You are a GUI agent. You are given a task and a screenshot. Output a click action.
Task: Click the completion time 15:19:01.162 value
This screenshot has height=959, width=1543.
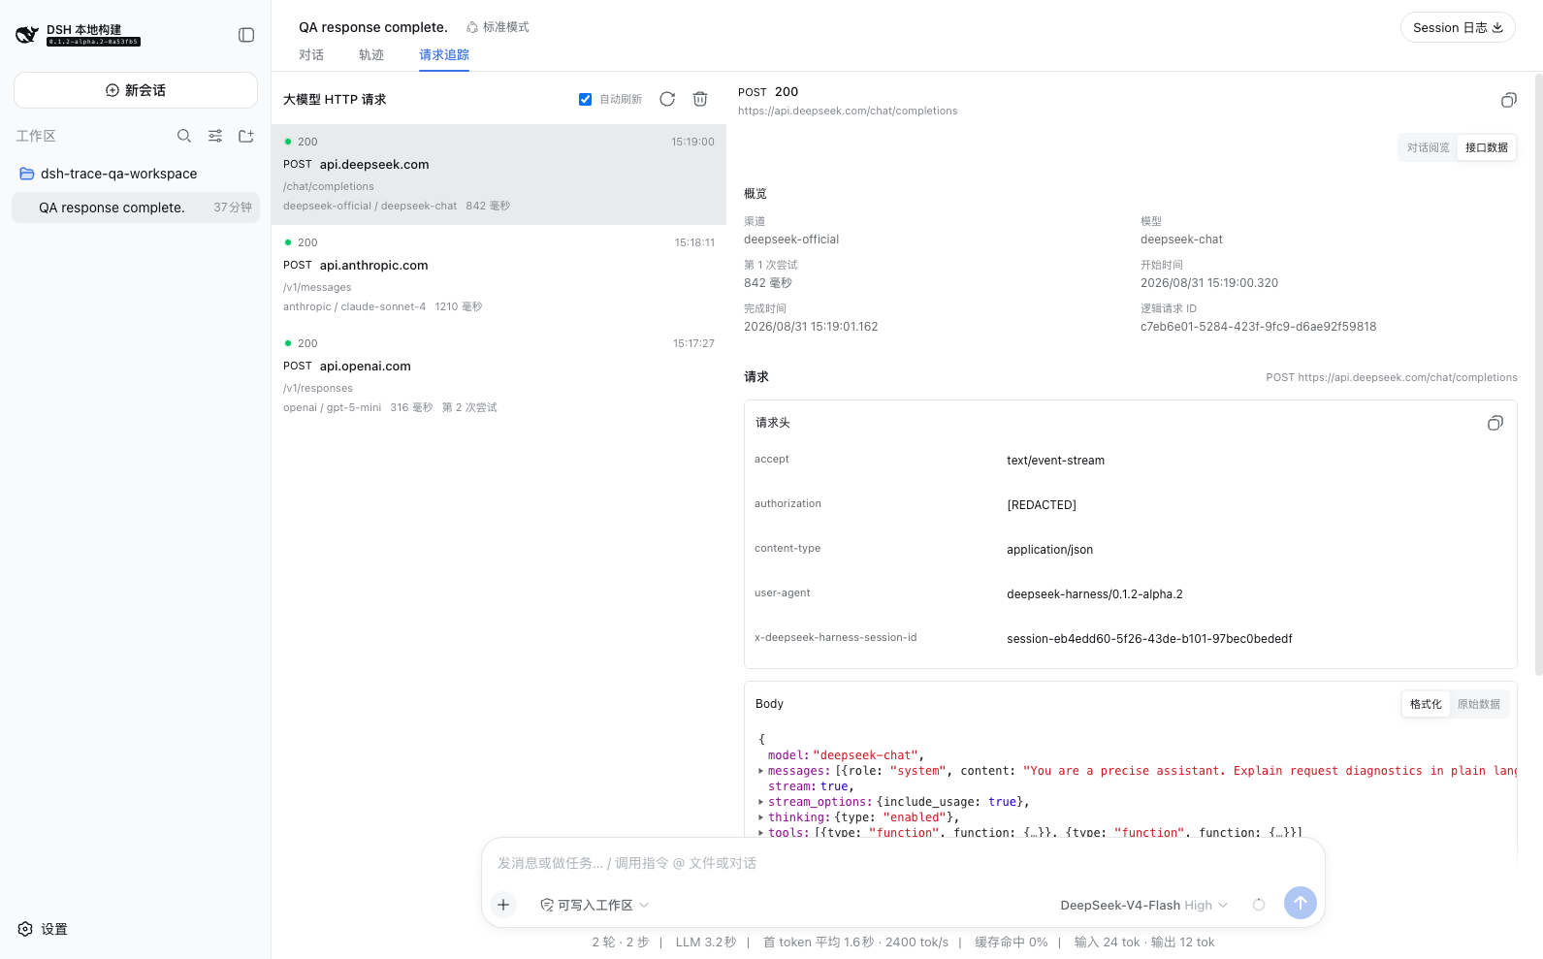tap(811, 327)
